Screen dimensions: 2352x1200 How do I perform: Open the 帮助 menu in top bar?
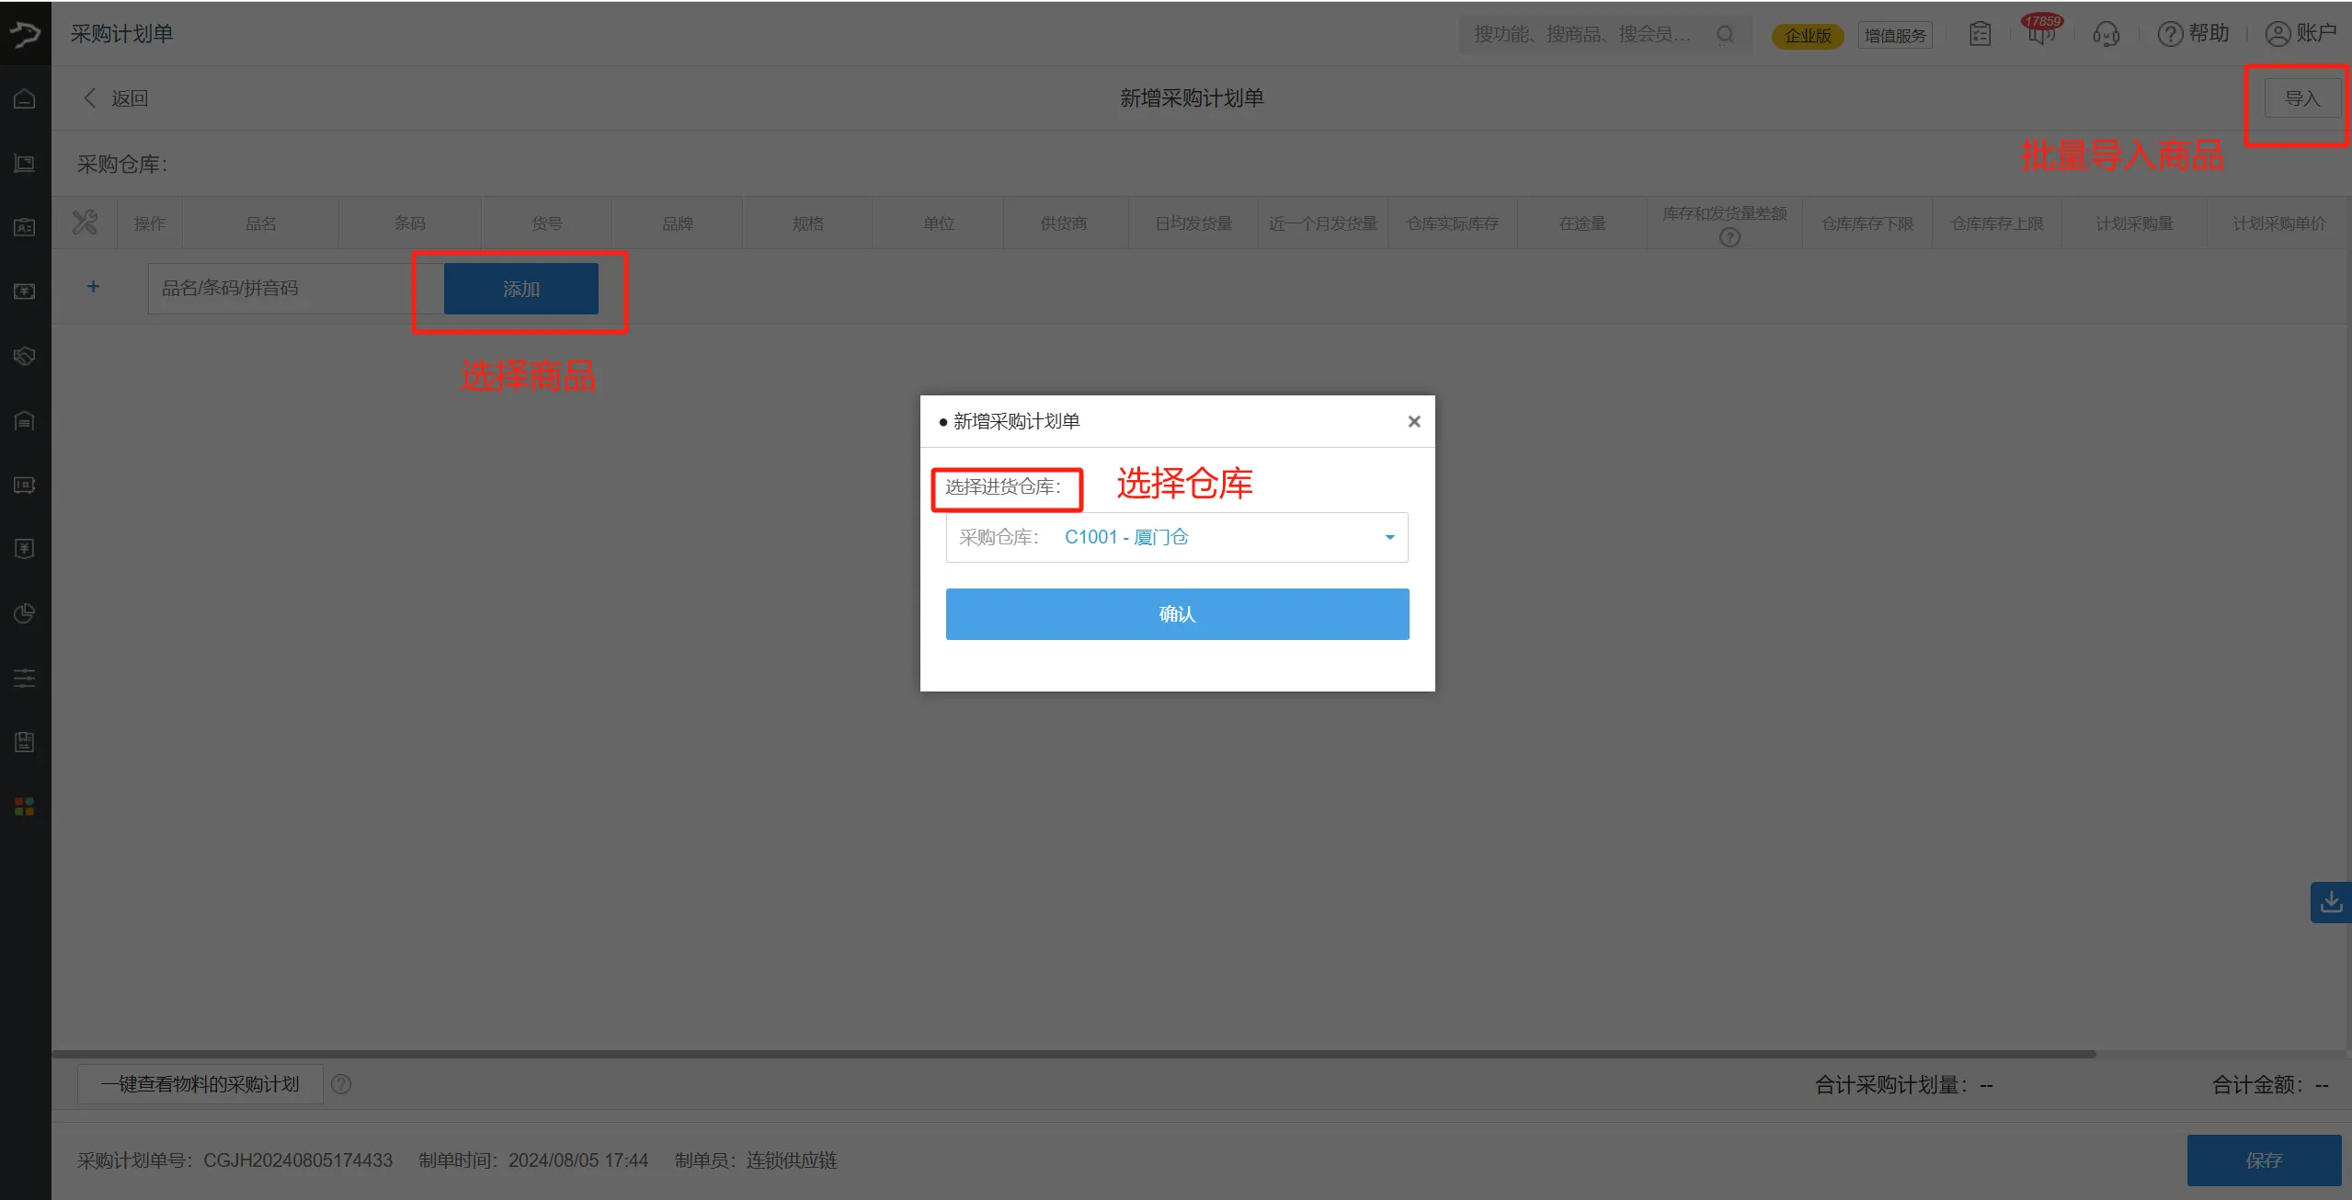pos(2195,34)
